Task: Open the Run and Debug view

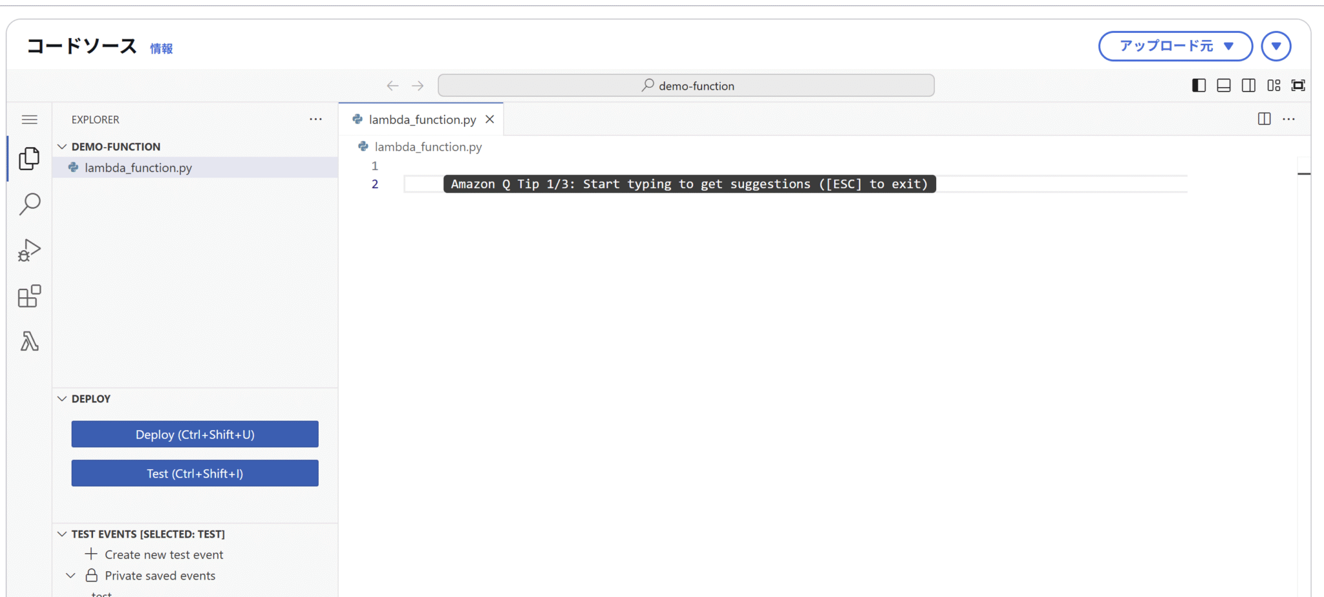Action: pos(29,251)
